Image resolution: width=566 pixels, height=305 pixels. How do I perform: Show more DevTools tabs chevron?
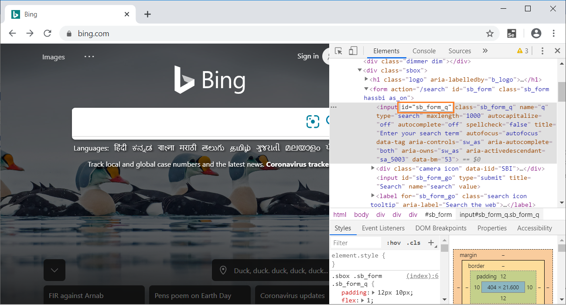(485, 51)
